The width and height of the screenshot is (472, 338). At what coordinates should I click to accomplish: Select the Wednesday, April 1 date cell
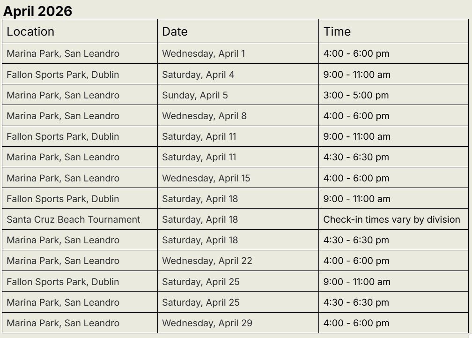point(203,53)
